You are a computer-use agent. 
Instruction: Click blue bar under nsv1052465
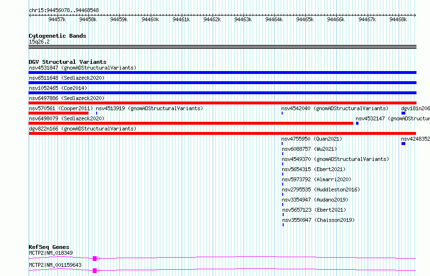(x=222, y=93)
